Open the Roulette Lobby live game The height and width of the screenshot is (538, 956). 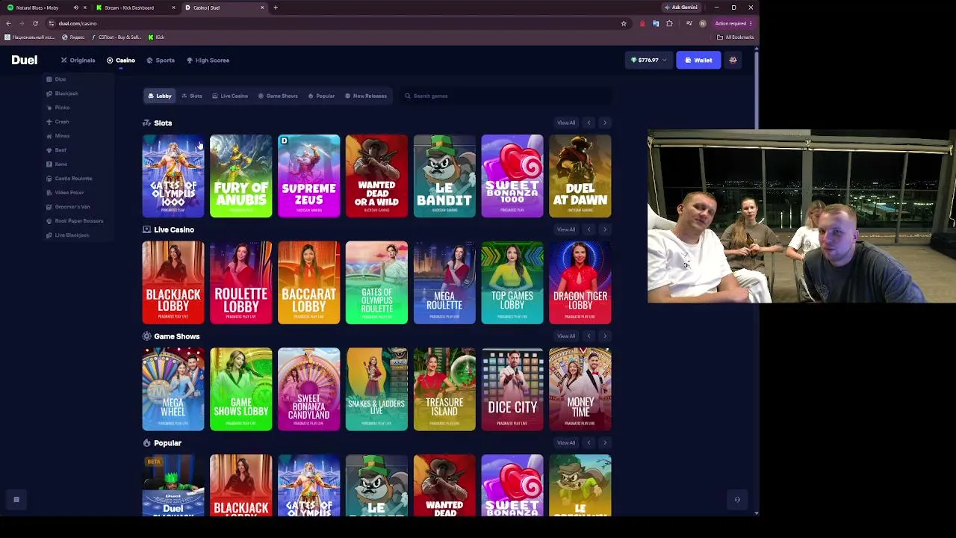click(241, 283)
